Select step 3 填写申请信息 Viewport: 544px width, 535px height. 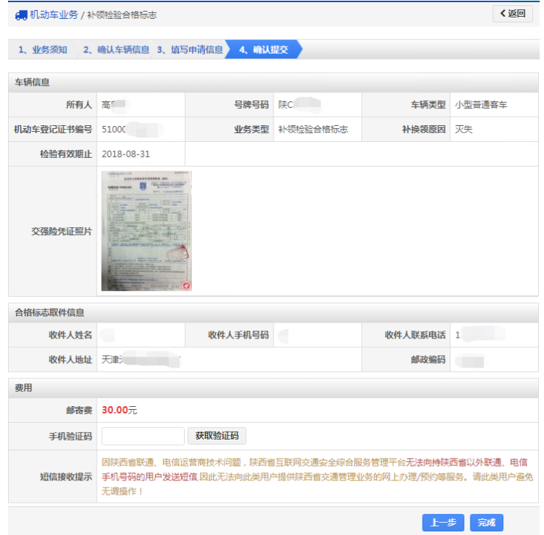click(x=190, y=49)
